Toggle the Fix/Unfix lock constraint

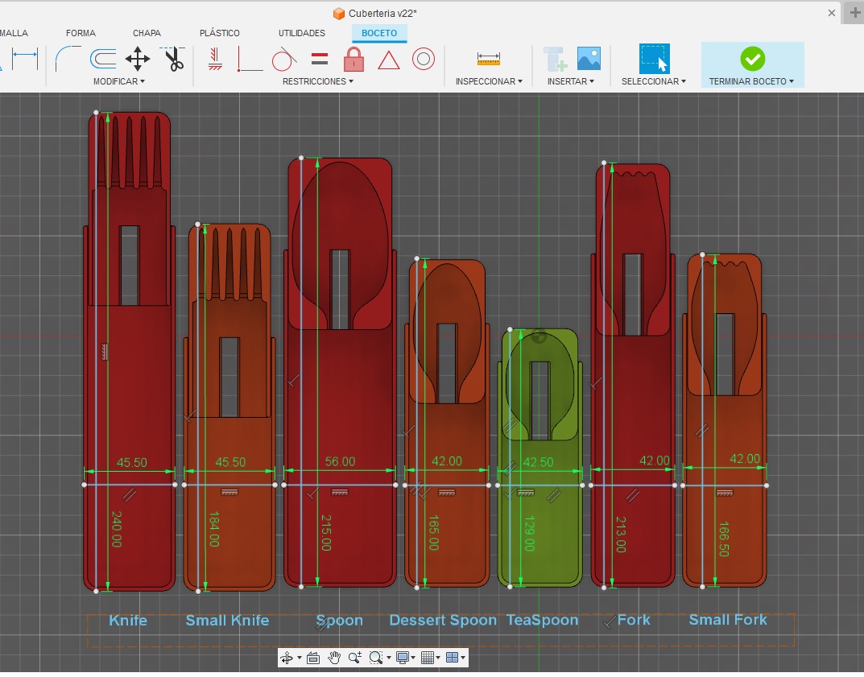point(353,59)
